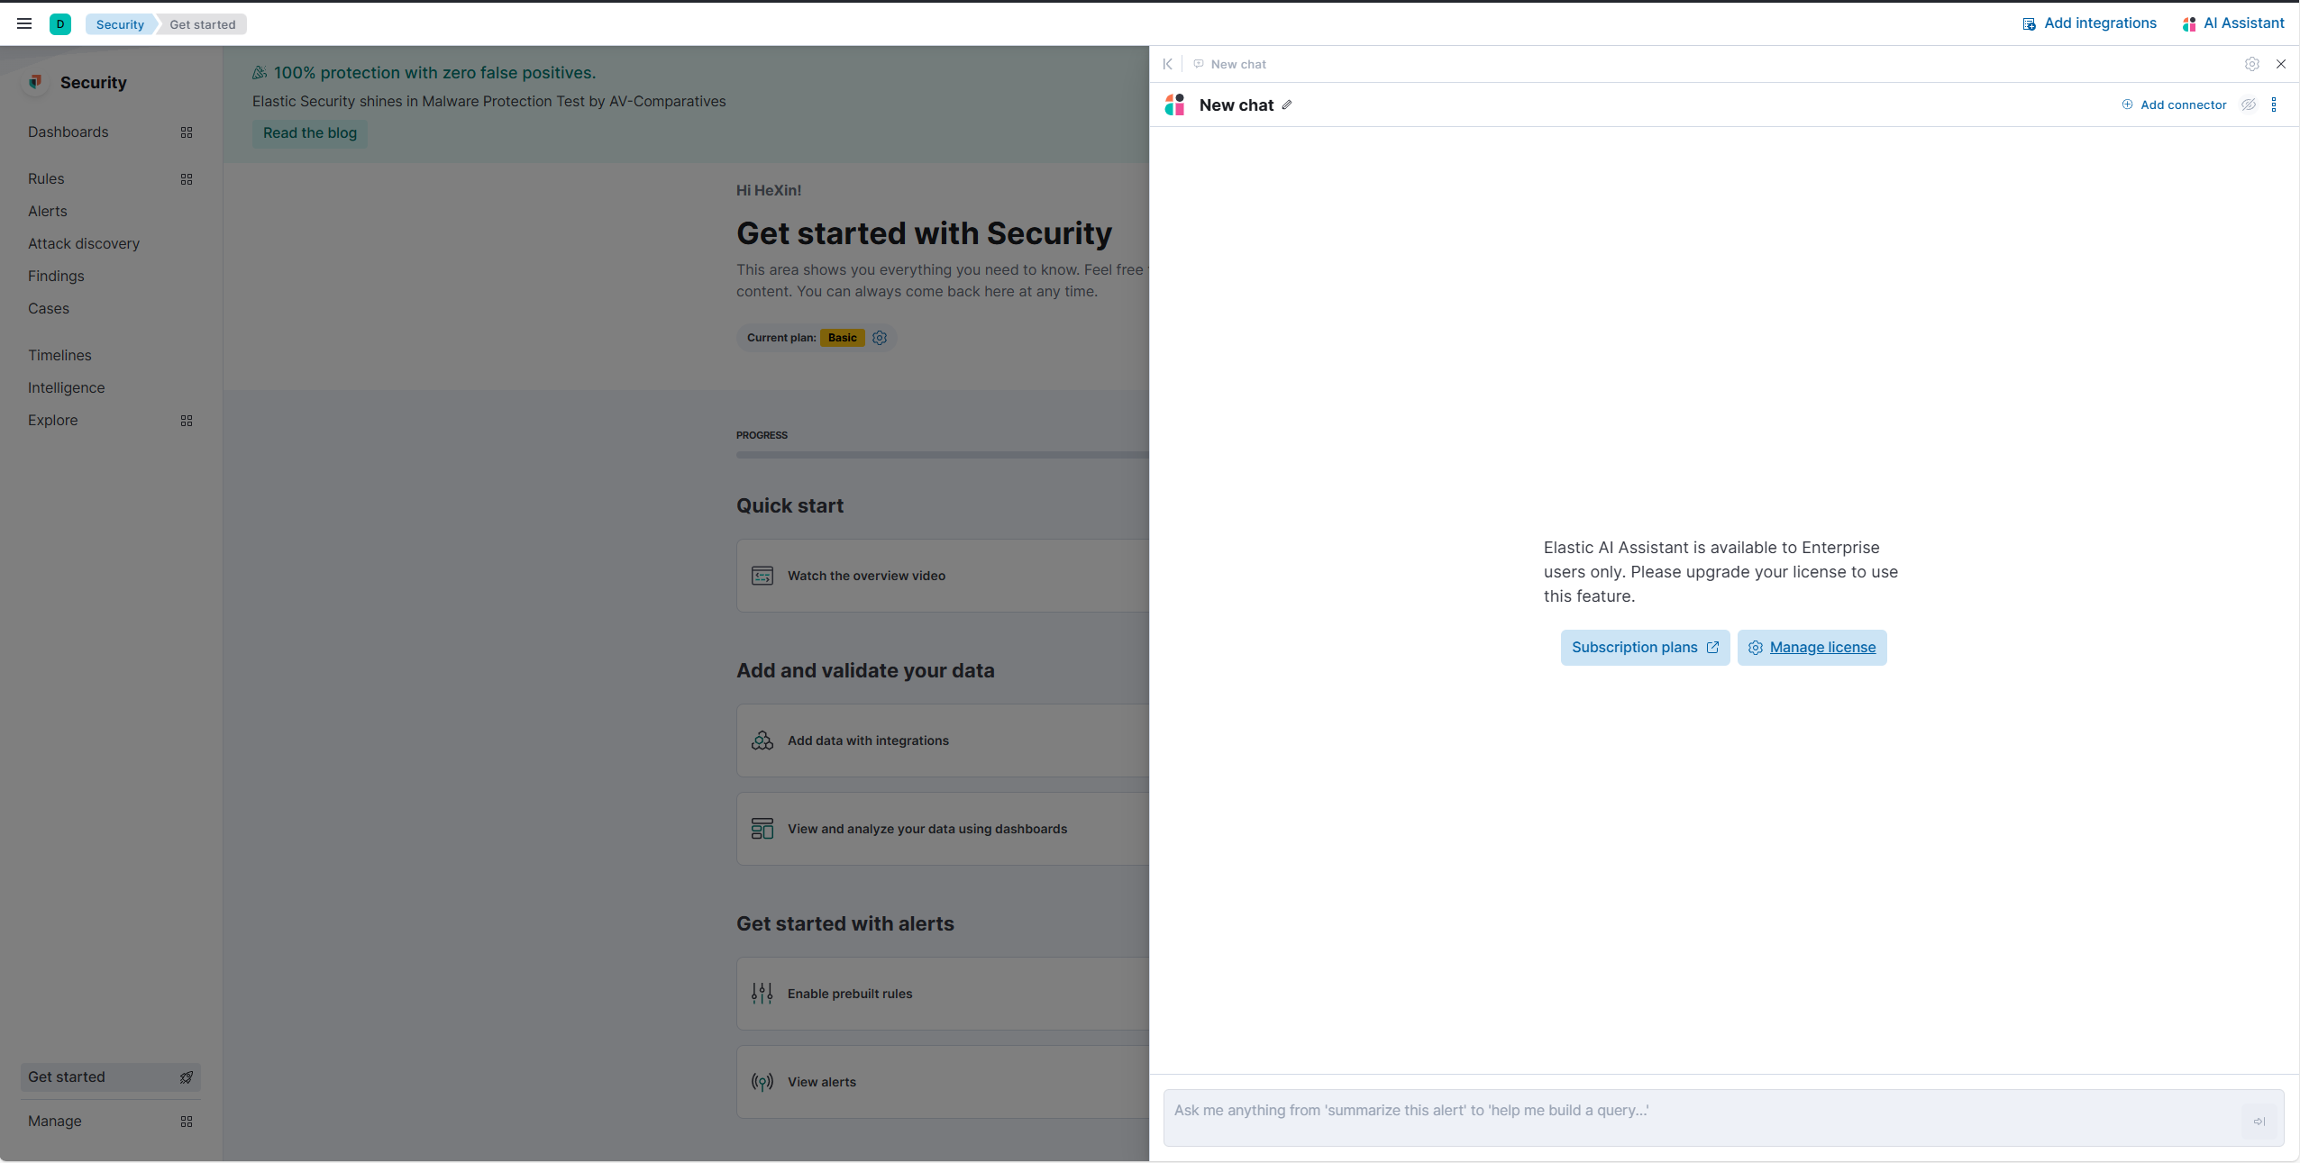Viewport: 2300px width, 1163px height.
Task: Click the Manage grid icon in sidebar
Action: coord(184,1122)
